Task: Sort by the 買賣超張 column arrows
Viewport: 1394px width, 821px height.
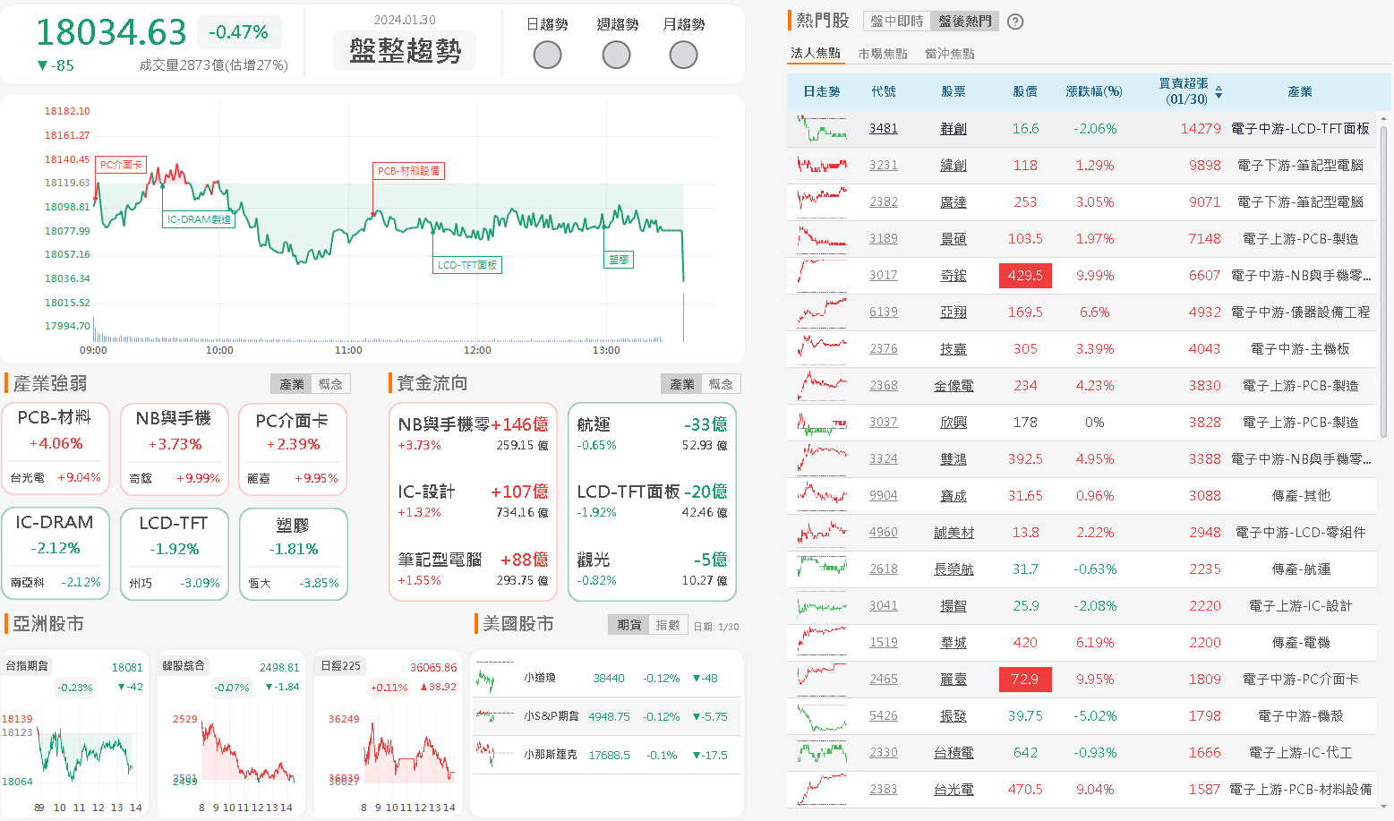Action: 1219,92
